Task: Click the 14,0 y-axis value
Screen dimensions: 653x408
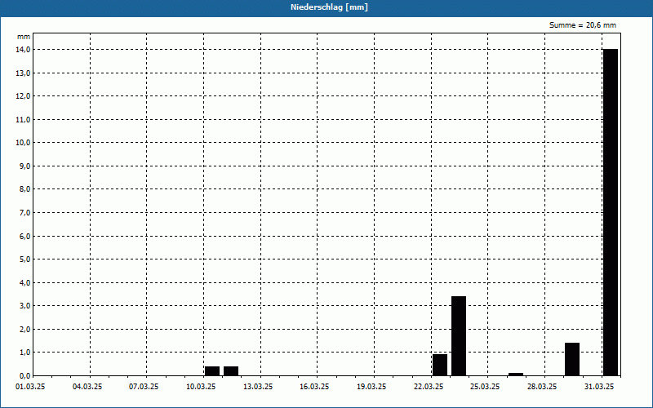Action: click(x=23, y=50)
